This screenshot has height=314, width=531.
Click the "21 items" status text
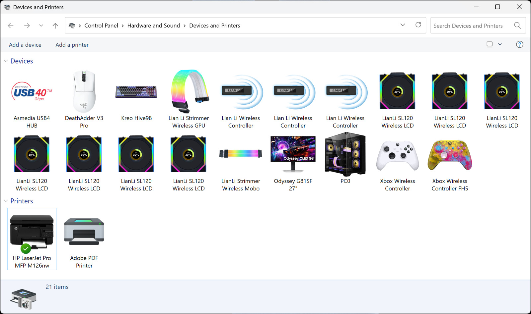click(x=57, y=287)
